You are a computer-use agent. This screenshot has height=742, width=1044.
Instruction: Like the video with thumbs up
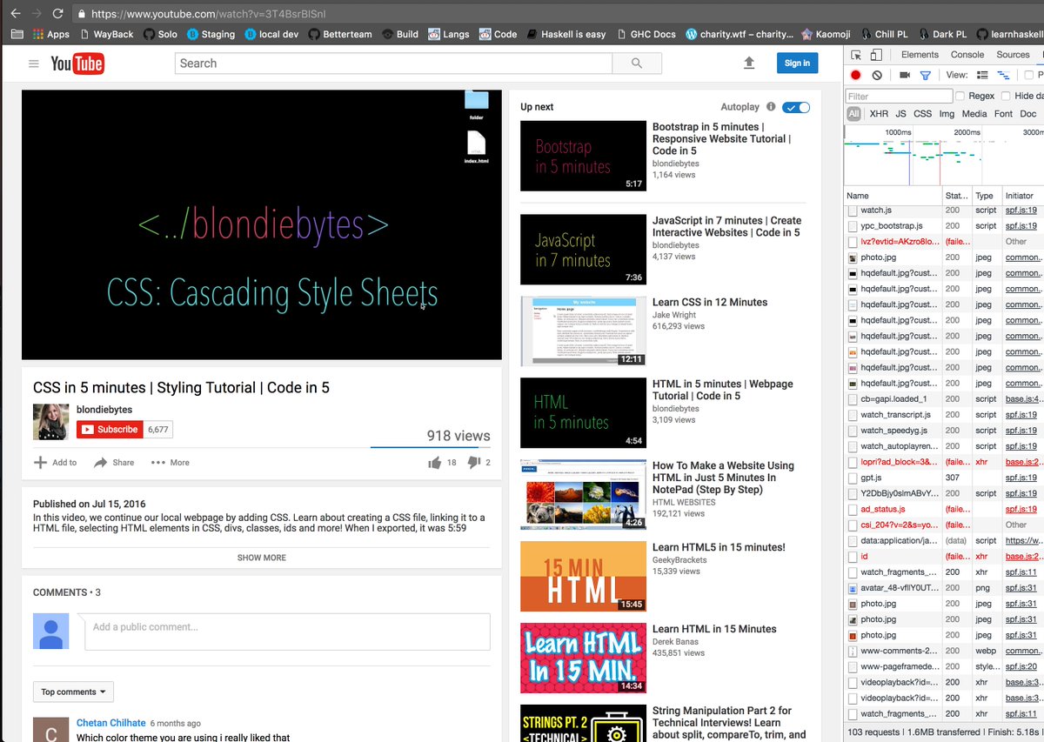point(434,463)
